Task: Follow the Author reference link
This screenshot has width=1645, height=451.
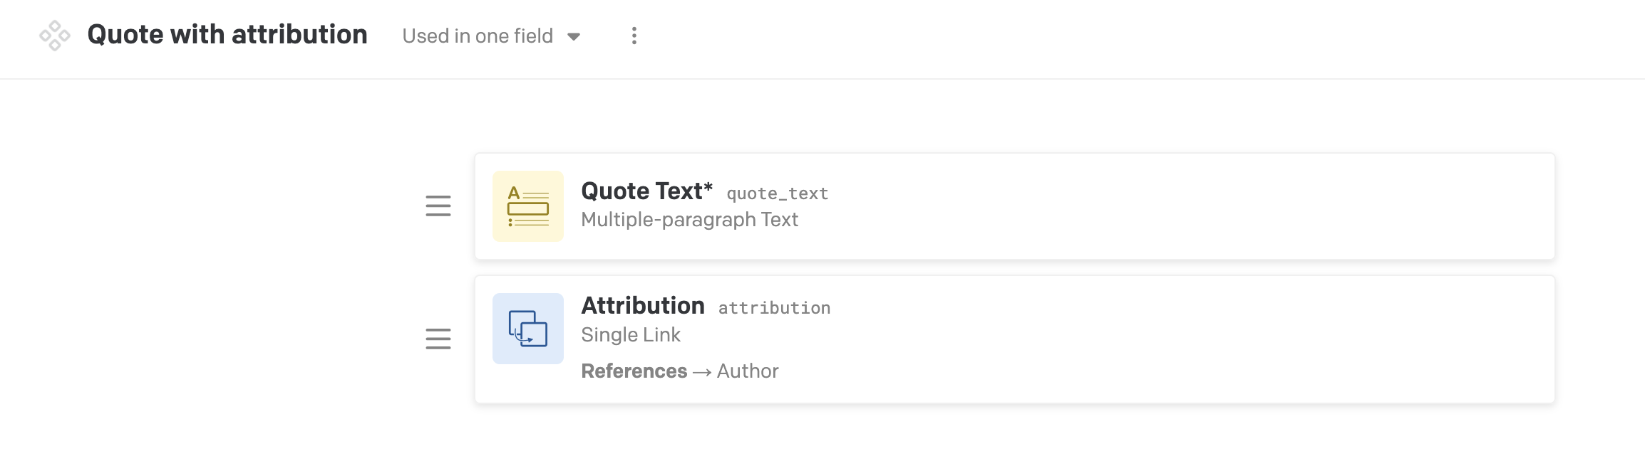Action: (748, 371)
